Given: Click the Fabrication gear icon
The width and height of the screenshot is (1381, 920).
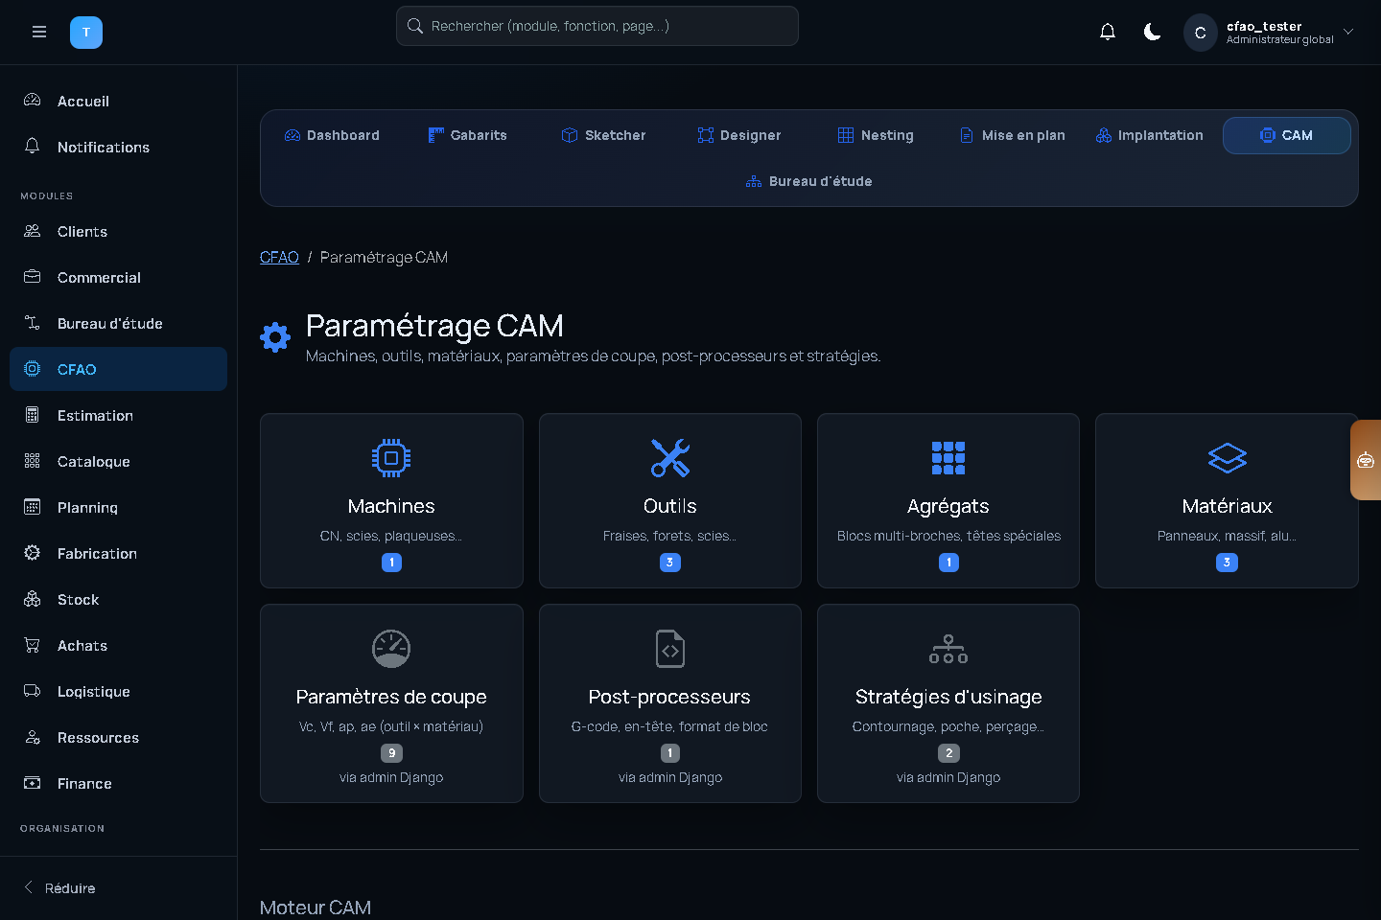Looking at the screenshot, I should (x=32, y=553).
